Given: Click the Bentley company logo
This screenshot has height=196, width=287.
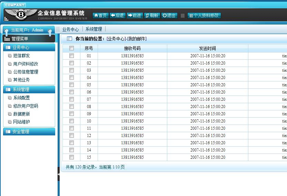Looking at the screenshot, I should (x=20, y=14).
